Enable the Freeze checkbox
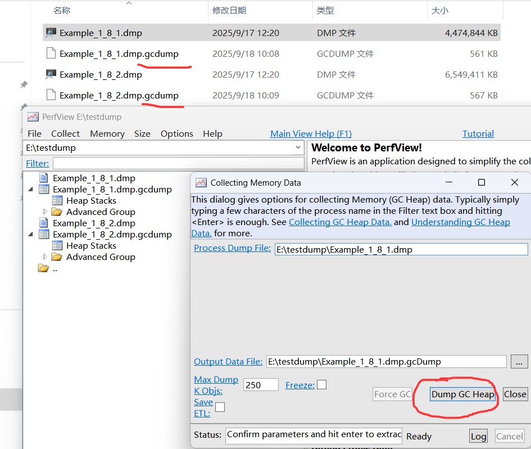Screen dimensions: 531x449 click(321, 385)
